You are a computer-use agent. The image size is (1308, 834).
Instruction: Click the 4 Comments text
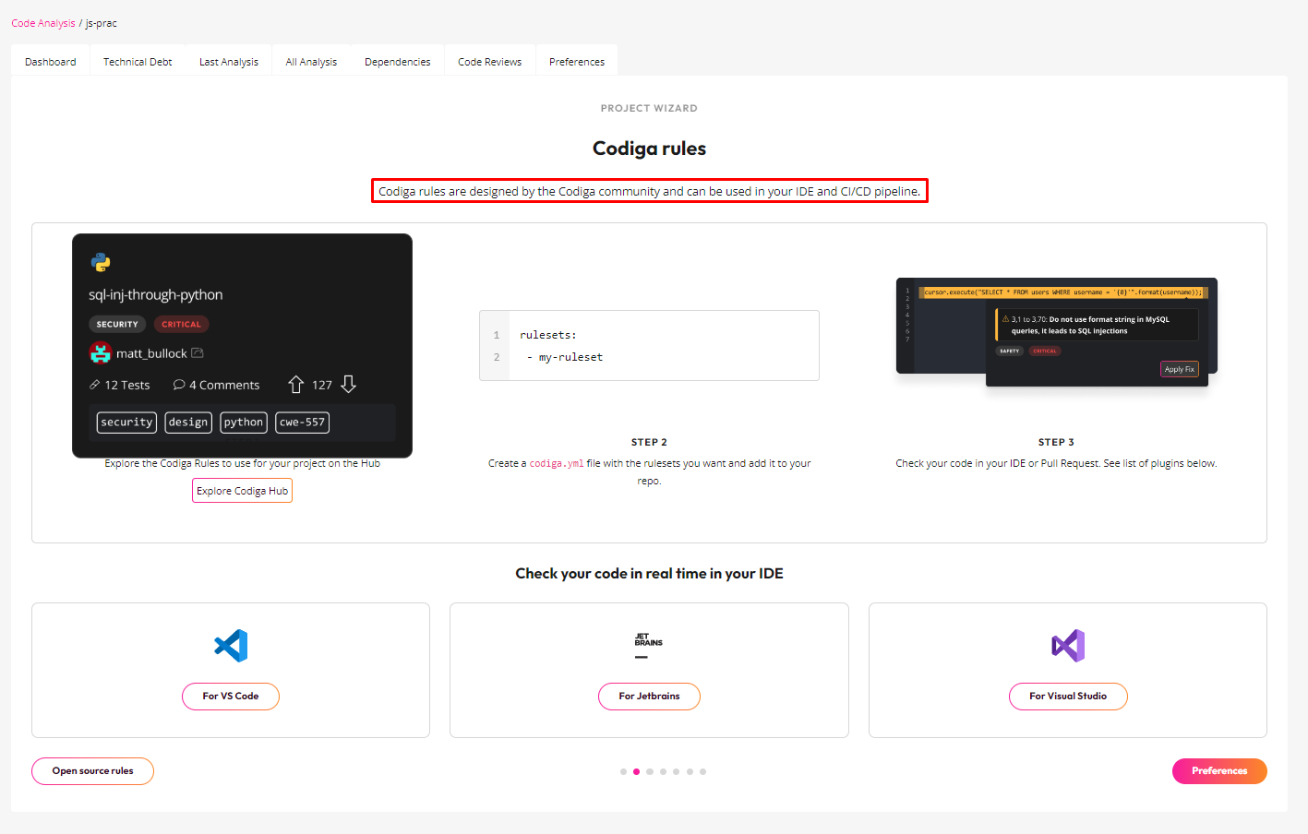point(224,385)
